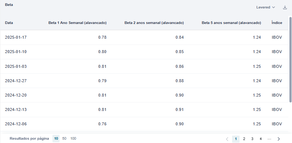Open the Levered dropdown

265,7
